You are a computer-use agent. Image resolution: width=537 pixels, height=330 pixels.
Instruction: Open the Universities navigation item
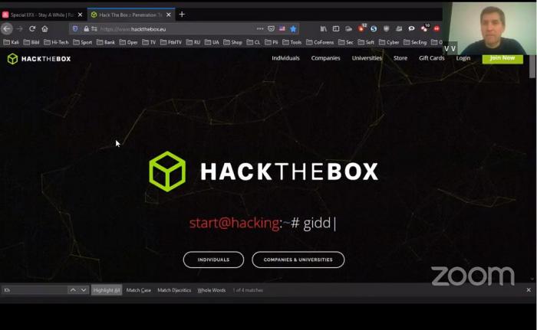(367, 58)
